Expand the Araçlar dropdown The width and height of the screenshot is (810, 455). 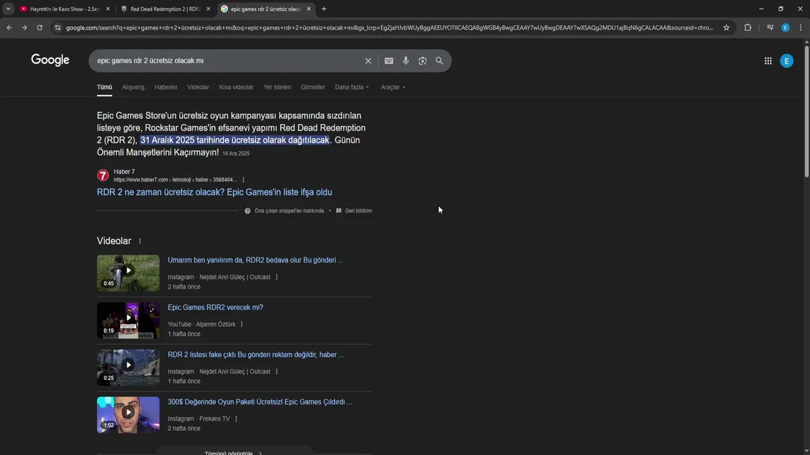(393, 87)
